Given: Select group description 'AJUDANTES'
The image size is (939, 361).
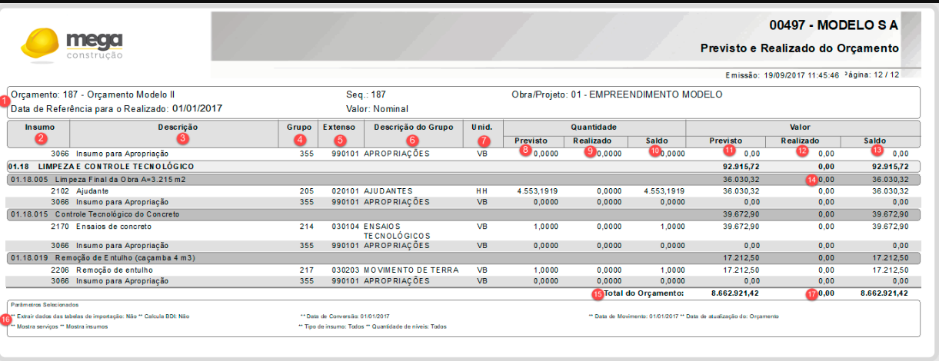Looking at the screenshot, I should [x=388, y=190].
